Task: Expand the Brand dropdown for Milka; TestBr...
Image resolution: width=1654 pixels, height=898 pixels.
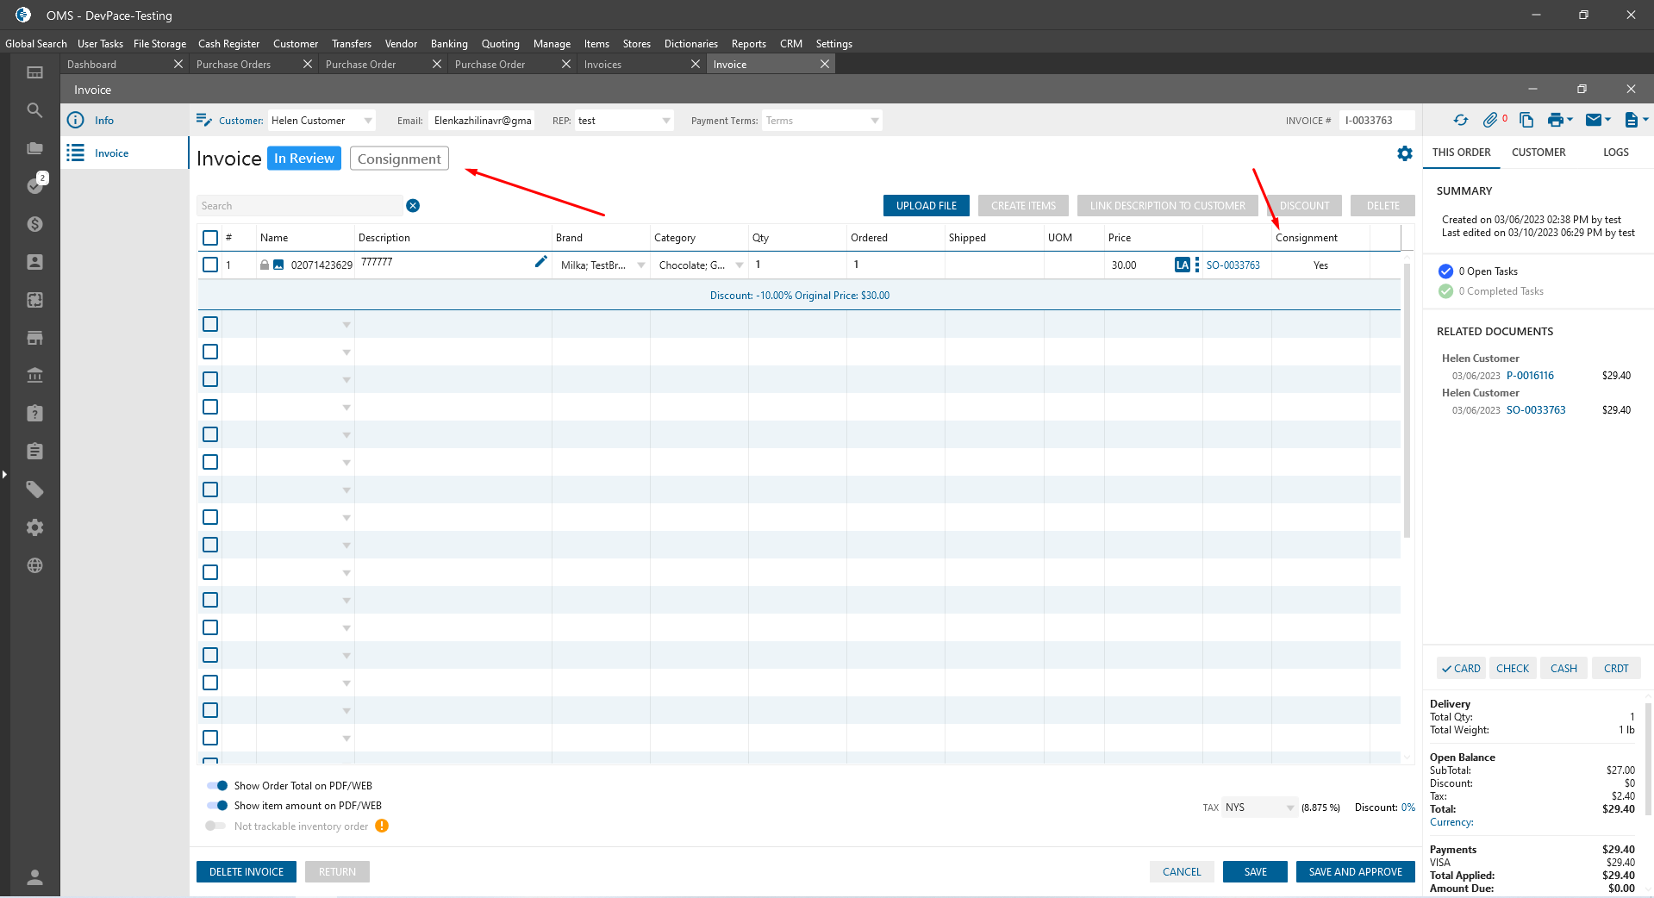Action: [x=641, y=265]
